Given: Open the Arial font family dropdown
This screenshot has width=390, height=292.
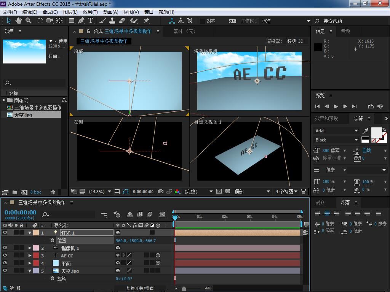Looking at the screenshot, I should tap(336, 131).
